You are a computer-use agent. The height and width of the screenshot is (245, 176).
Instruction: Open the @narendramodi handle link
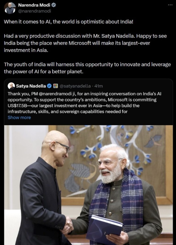(35, 11)
